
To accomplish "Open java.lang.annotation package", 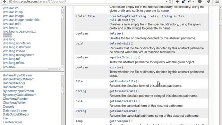I will 17,43.
